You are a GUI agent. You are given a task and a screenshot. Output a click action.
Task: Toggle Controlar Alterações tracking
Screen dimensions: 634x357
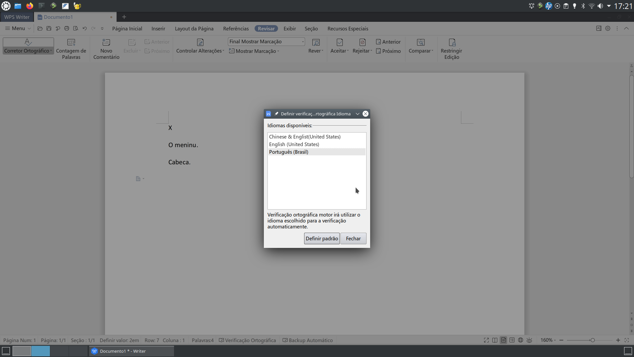(200, 42)
